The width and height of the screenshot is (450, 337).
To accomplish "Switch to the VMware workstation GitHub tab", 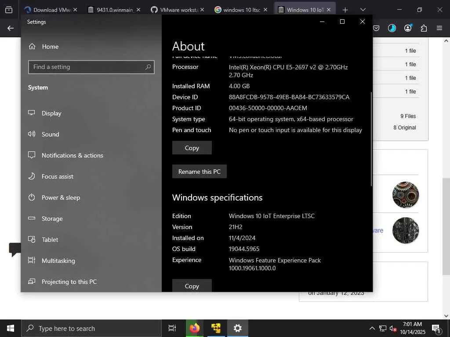I will [178, 10].
